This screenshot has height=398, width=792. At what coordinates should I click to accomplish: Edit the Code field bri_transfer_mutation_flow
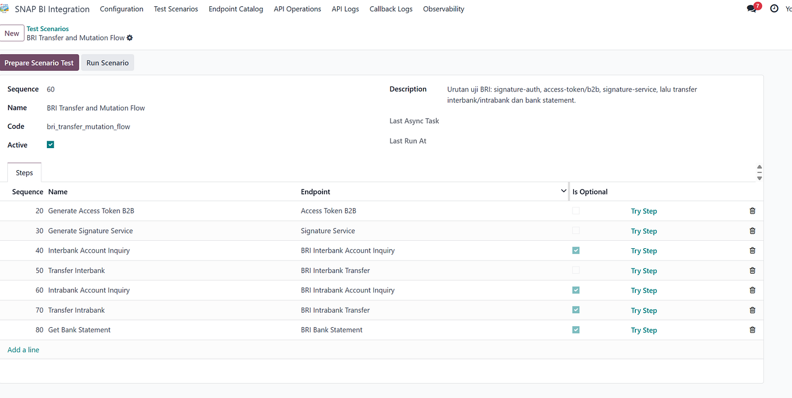tap(89, 127)
